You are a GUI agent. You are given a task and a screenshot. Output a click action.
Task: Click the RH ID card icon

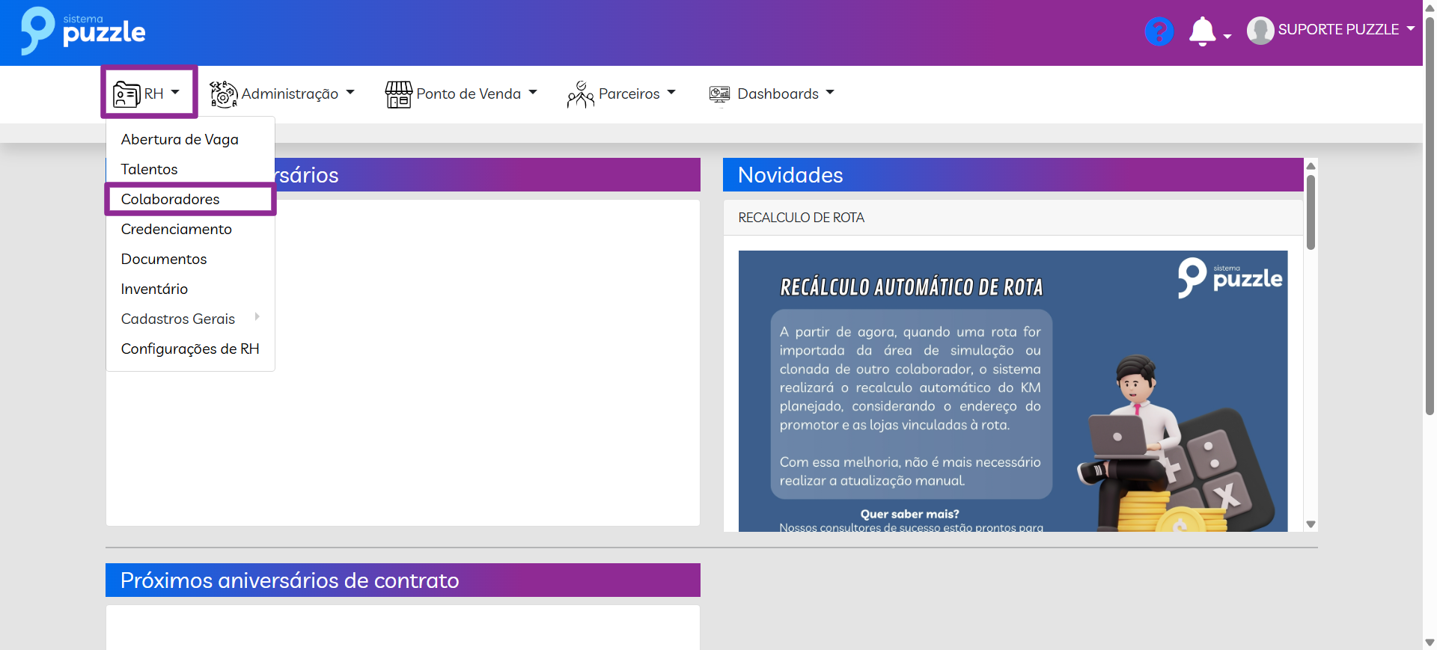[x=126, y=94]
